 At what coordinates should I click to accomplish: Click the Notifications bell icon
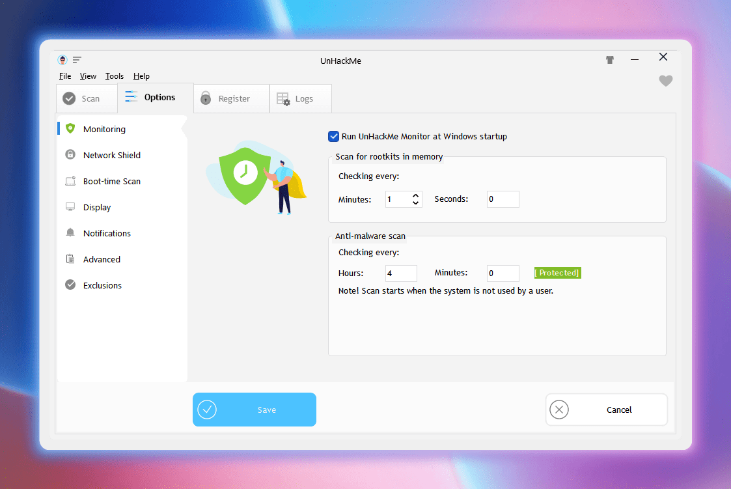coord(70,232)
